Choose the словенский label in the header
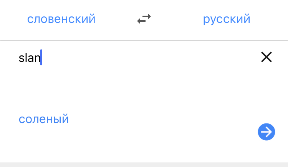The image size is (288, 167). coord(61,19)
